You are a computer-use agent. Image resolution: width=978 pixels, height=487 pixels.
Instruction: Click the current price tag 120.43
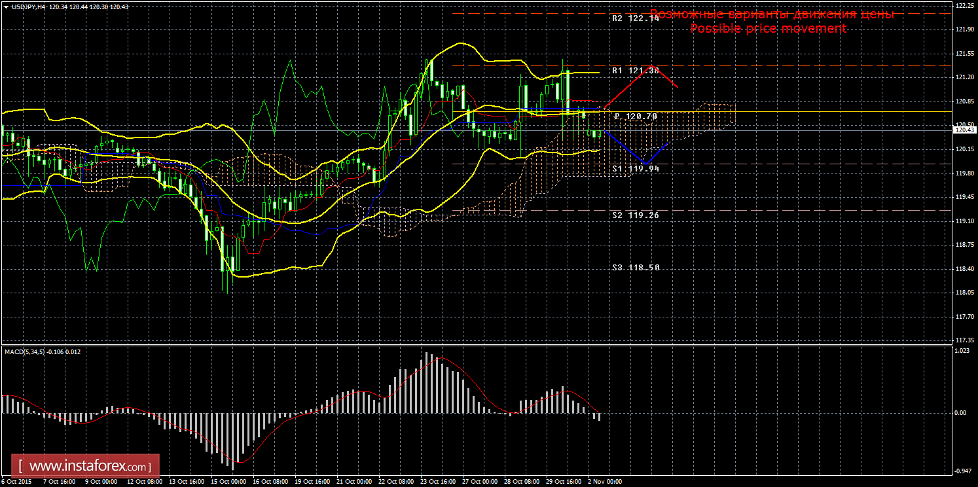(x=963, y=130)
